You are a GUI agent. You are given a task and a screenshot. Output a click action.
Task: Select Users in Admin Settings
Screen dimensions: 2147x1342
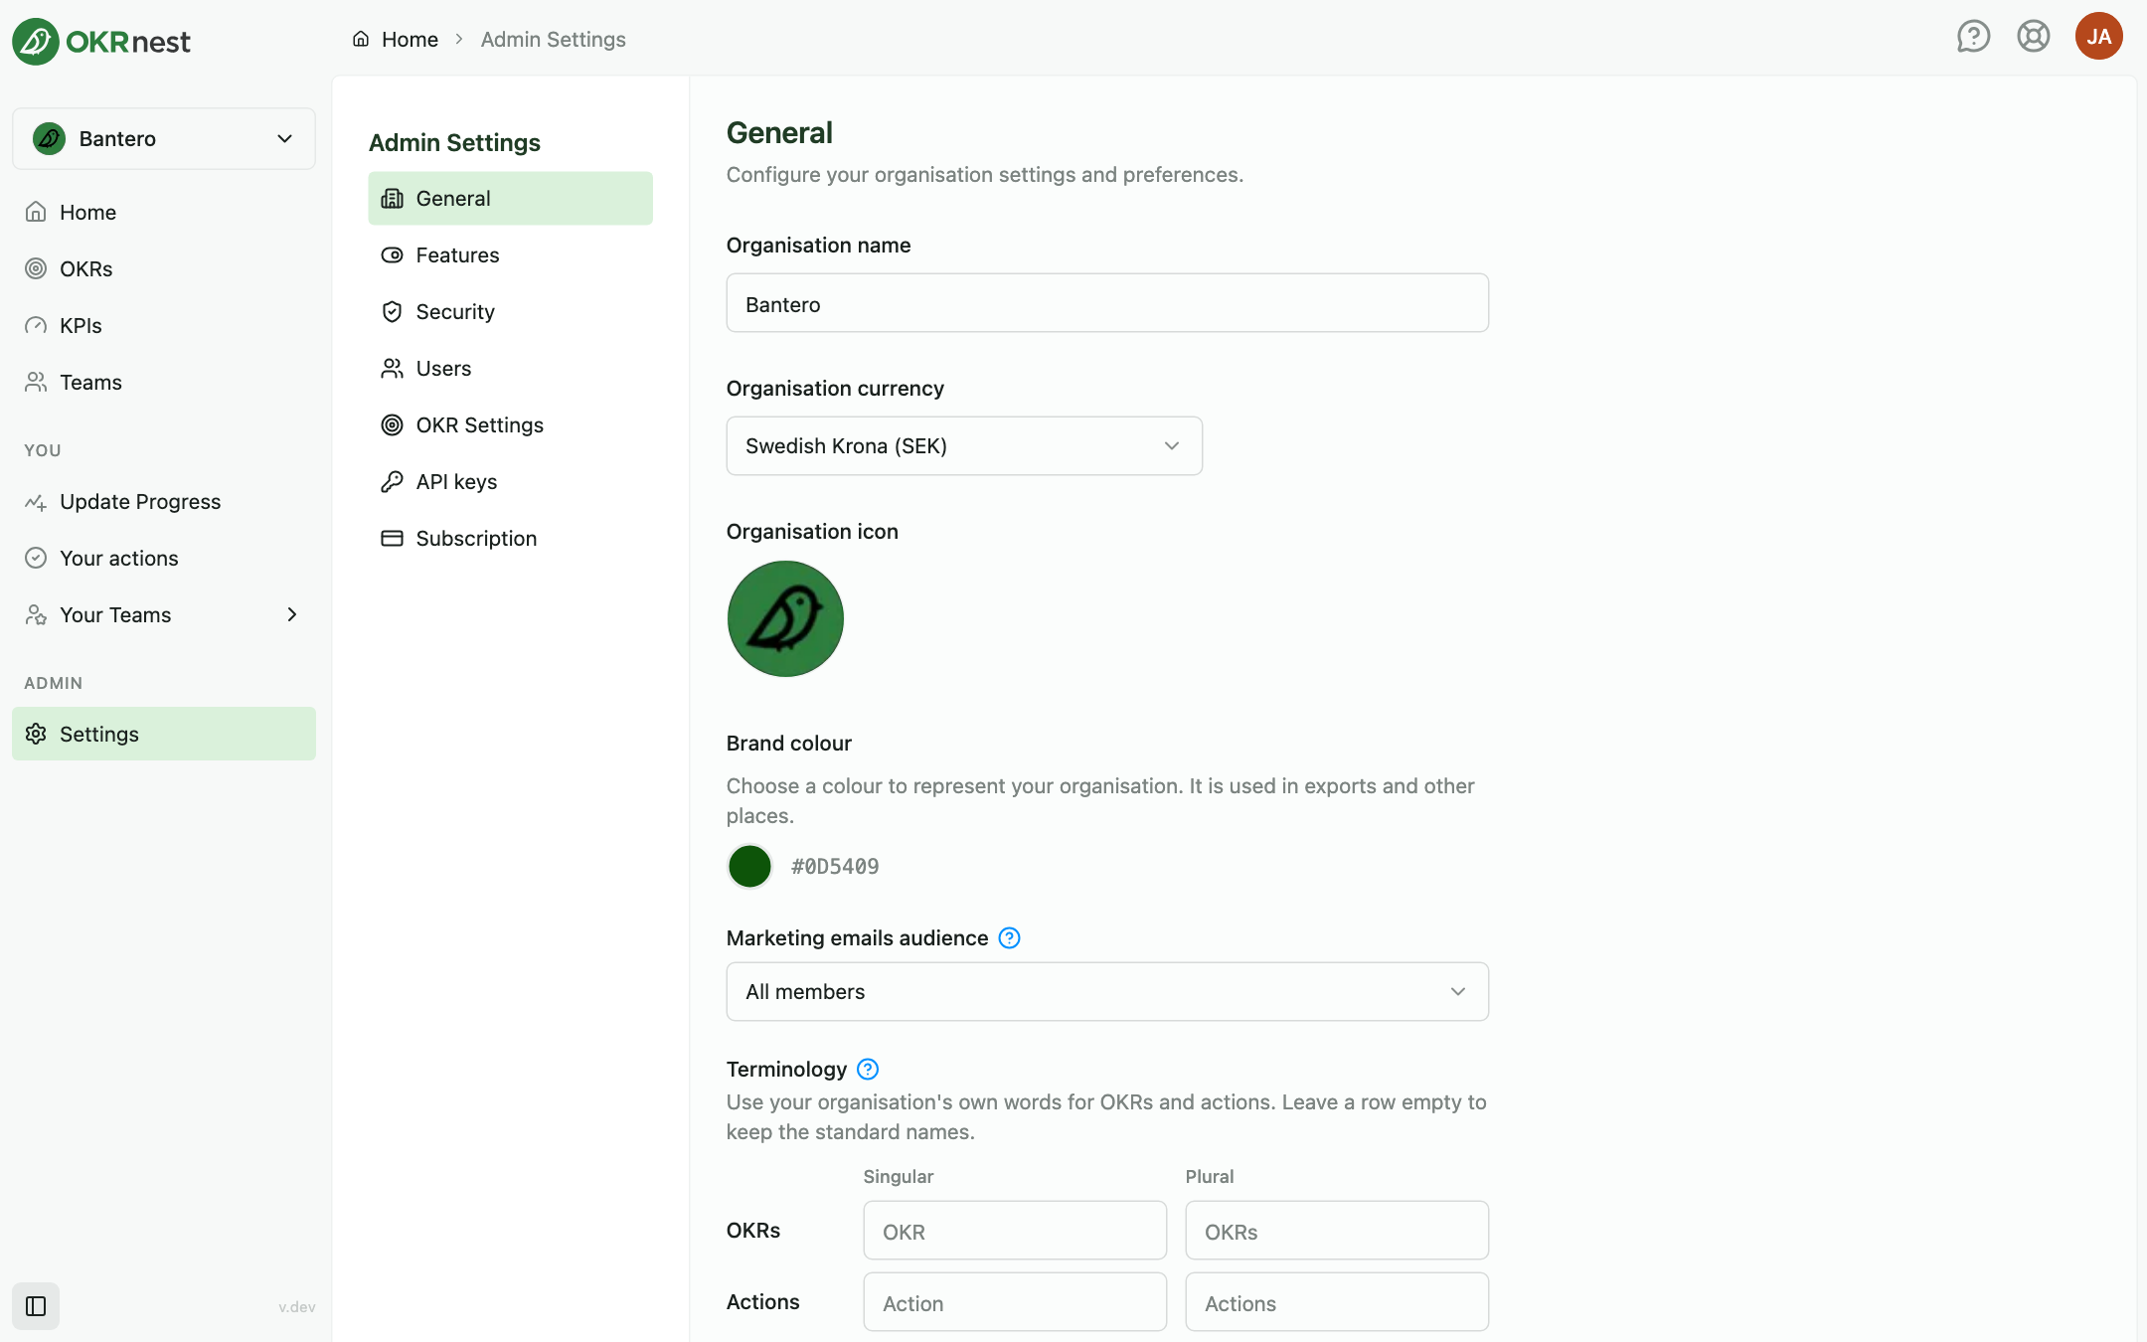510,368
